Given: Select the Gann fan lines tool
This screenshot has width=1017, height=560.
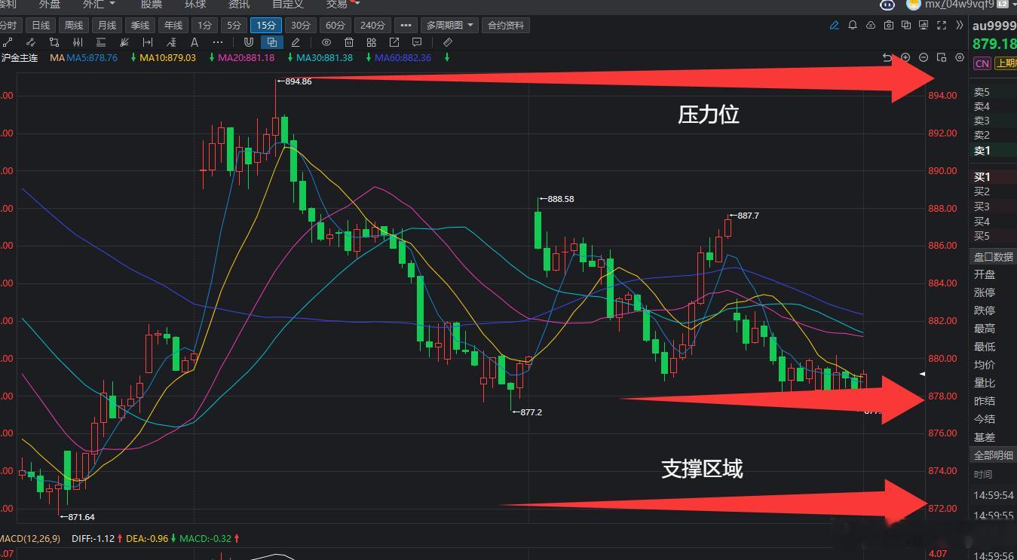Looking at the screenshot, I should click(124, 42).
